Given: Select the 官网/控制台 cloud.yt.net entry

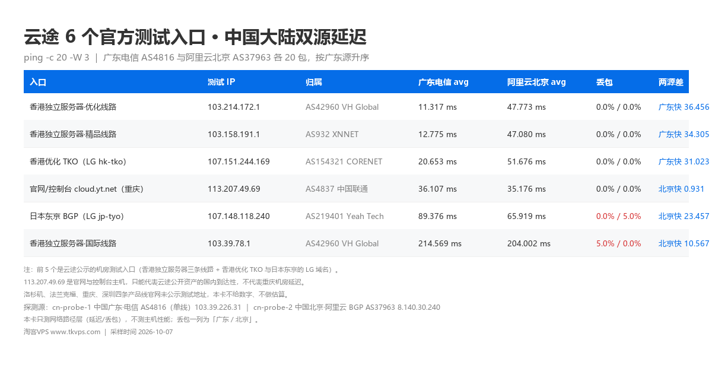Looking at the screenshot, I should [x=87, y=189].
